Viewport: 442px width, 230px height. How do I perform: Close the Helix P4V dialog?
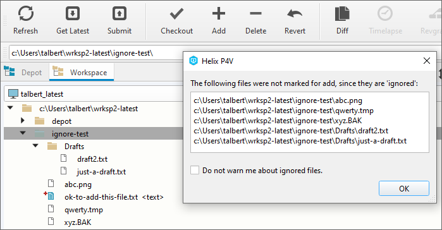[x=427, y=61]
